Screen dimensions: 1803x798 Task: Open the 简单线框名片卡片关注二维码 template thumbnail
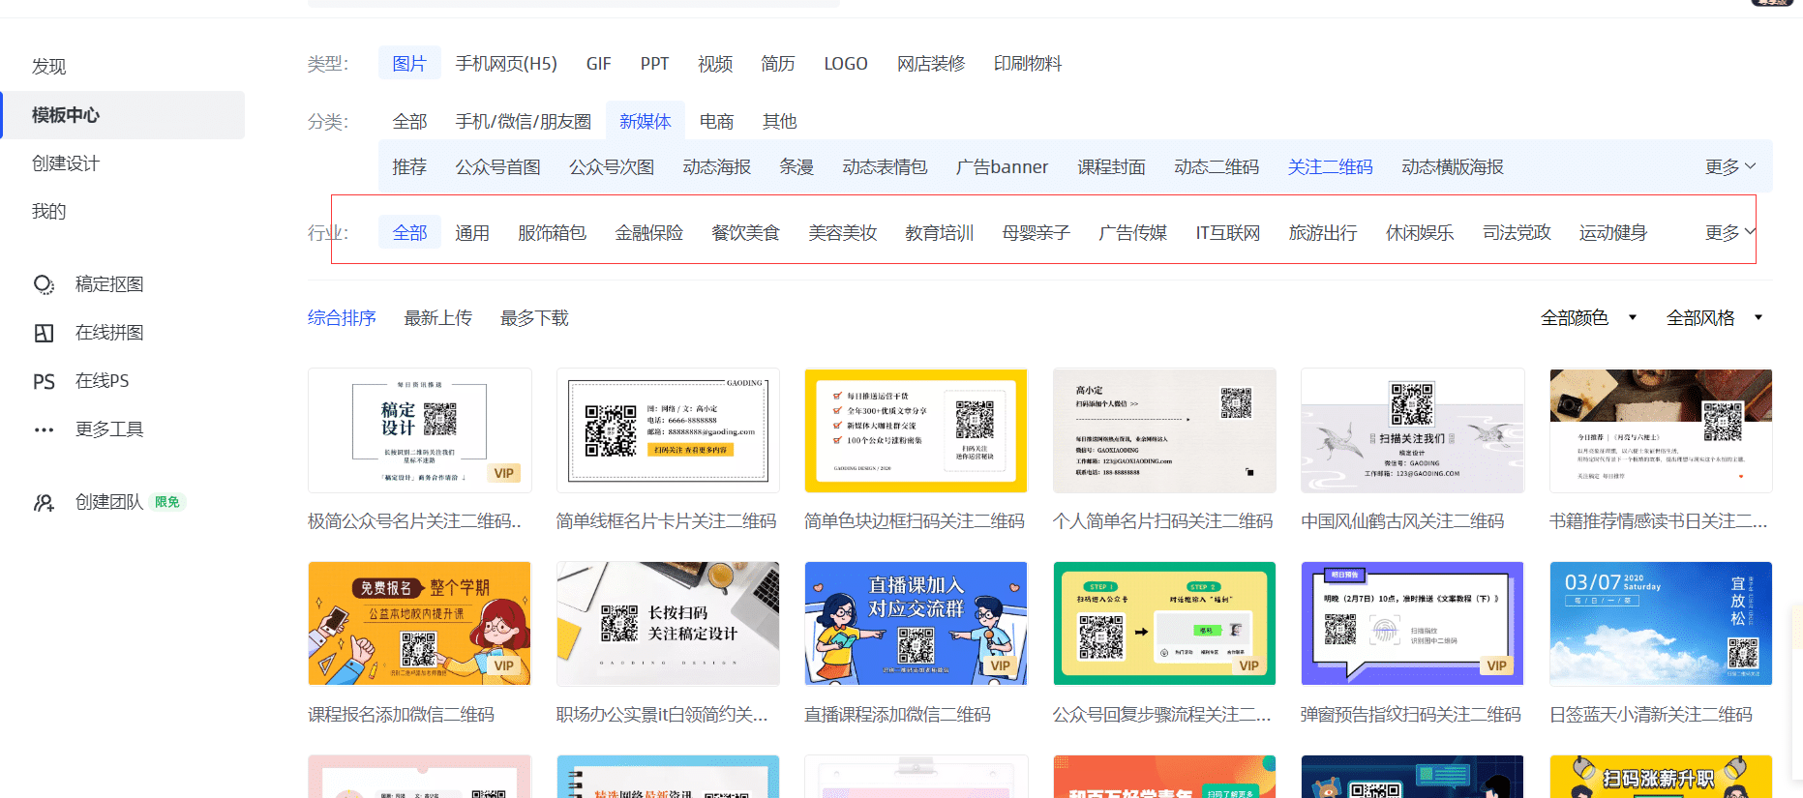[668, 430]
